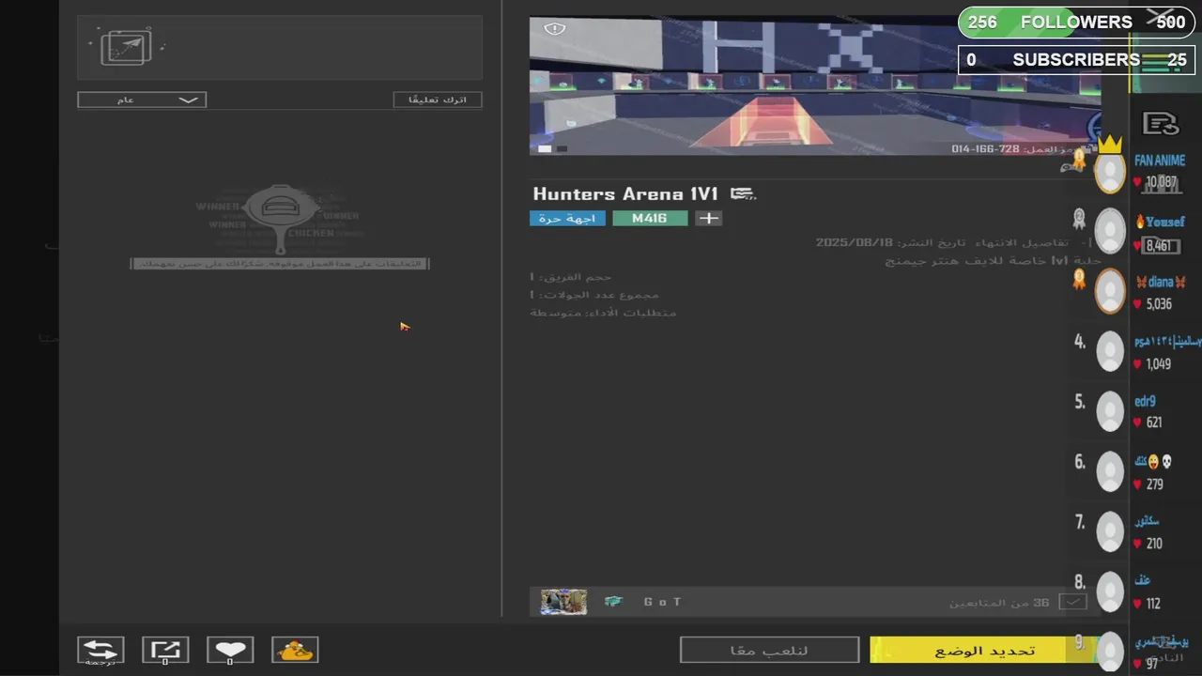Click the leaderboard refresh list icon

[x=1161, y=123]
